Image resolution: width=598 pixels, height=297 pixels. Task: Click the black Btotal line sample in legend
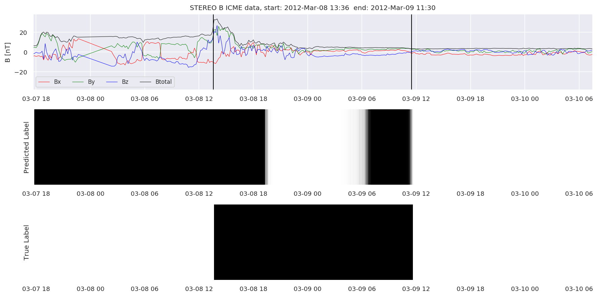coord(145,82)
